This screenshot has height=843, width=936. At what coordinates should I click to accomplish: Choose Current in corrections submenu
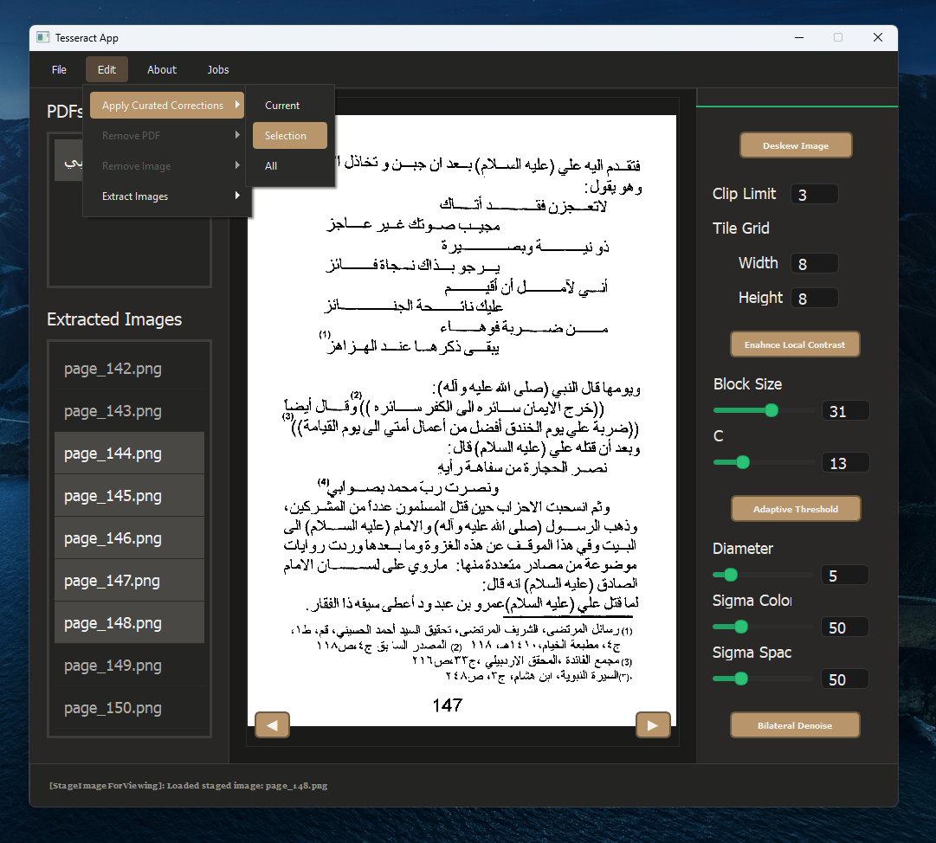tap(290, 106)
